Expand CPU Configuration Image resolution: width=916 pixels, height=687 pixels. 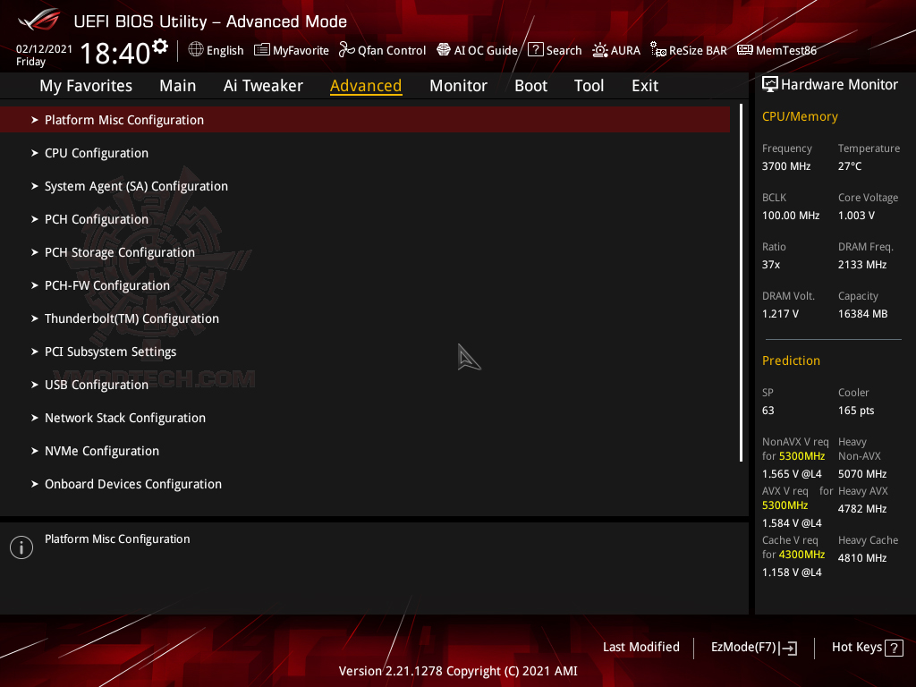tap(96, 153)
